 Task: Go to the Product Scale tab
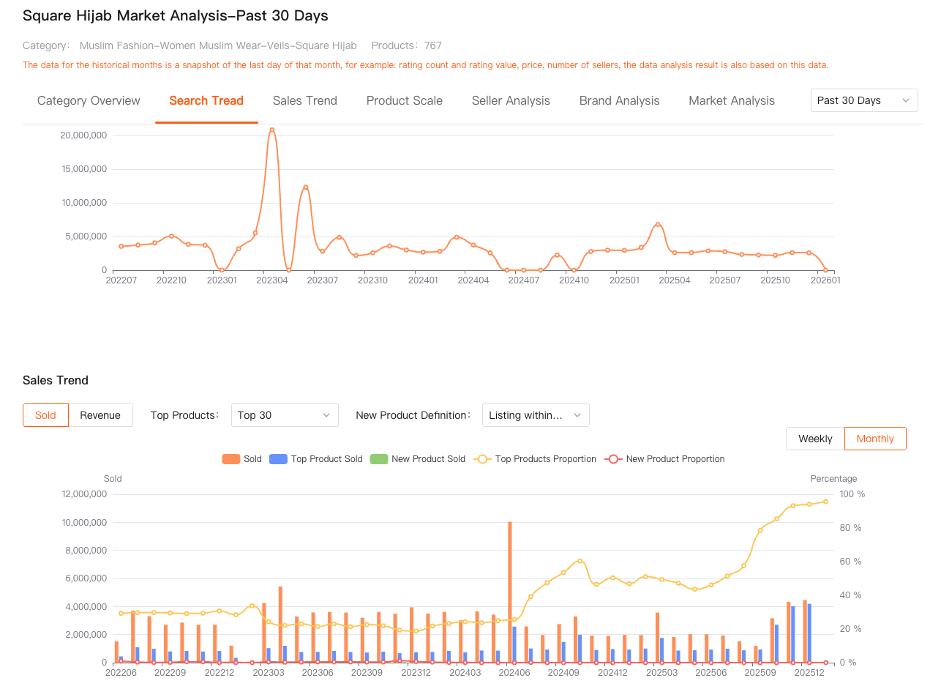tap(404, 101)
